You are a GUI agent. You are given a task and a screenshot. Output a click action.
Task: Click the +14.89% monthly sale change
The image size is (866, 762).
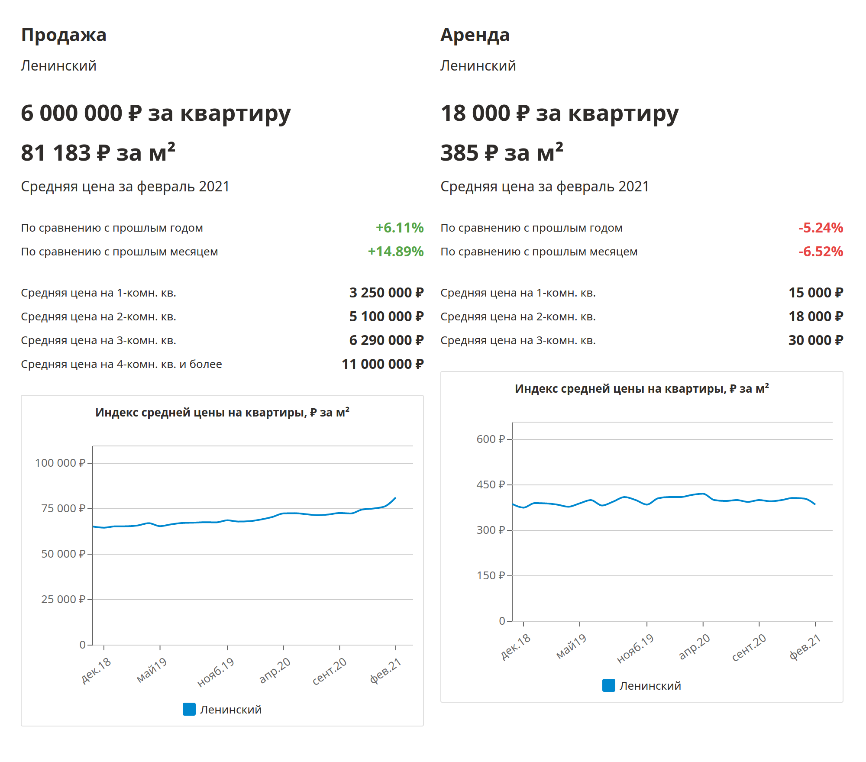[396, 252]
